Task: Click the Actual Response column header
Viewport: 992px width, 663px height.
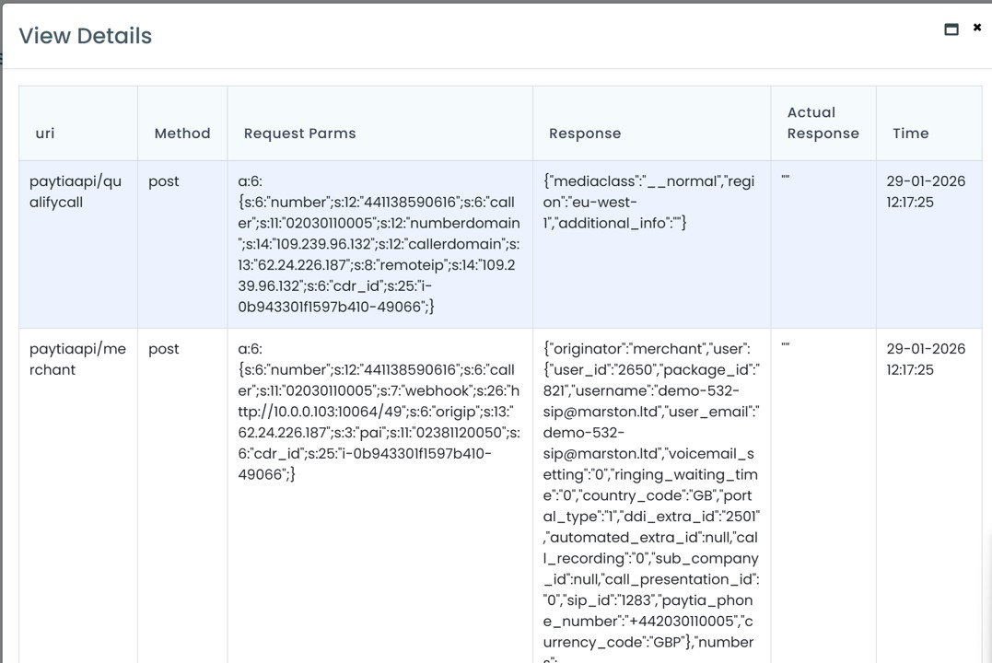Action: 823,123
